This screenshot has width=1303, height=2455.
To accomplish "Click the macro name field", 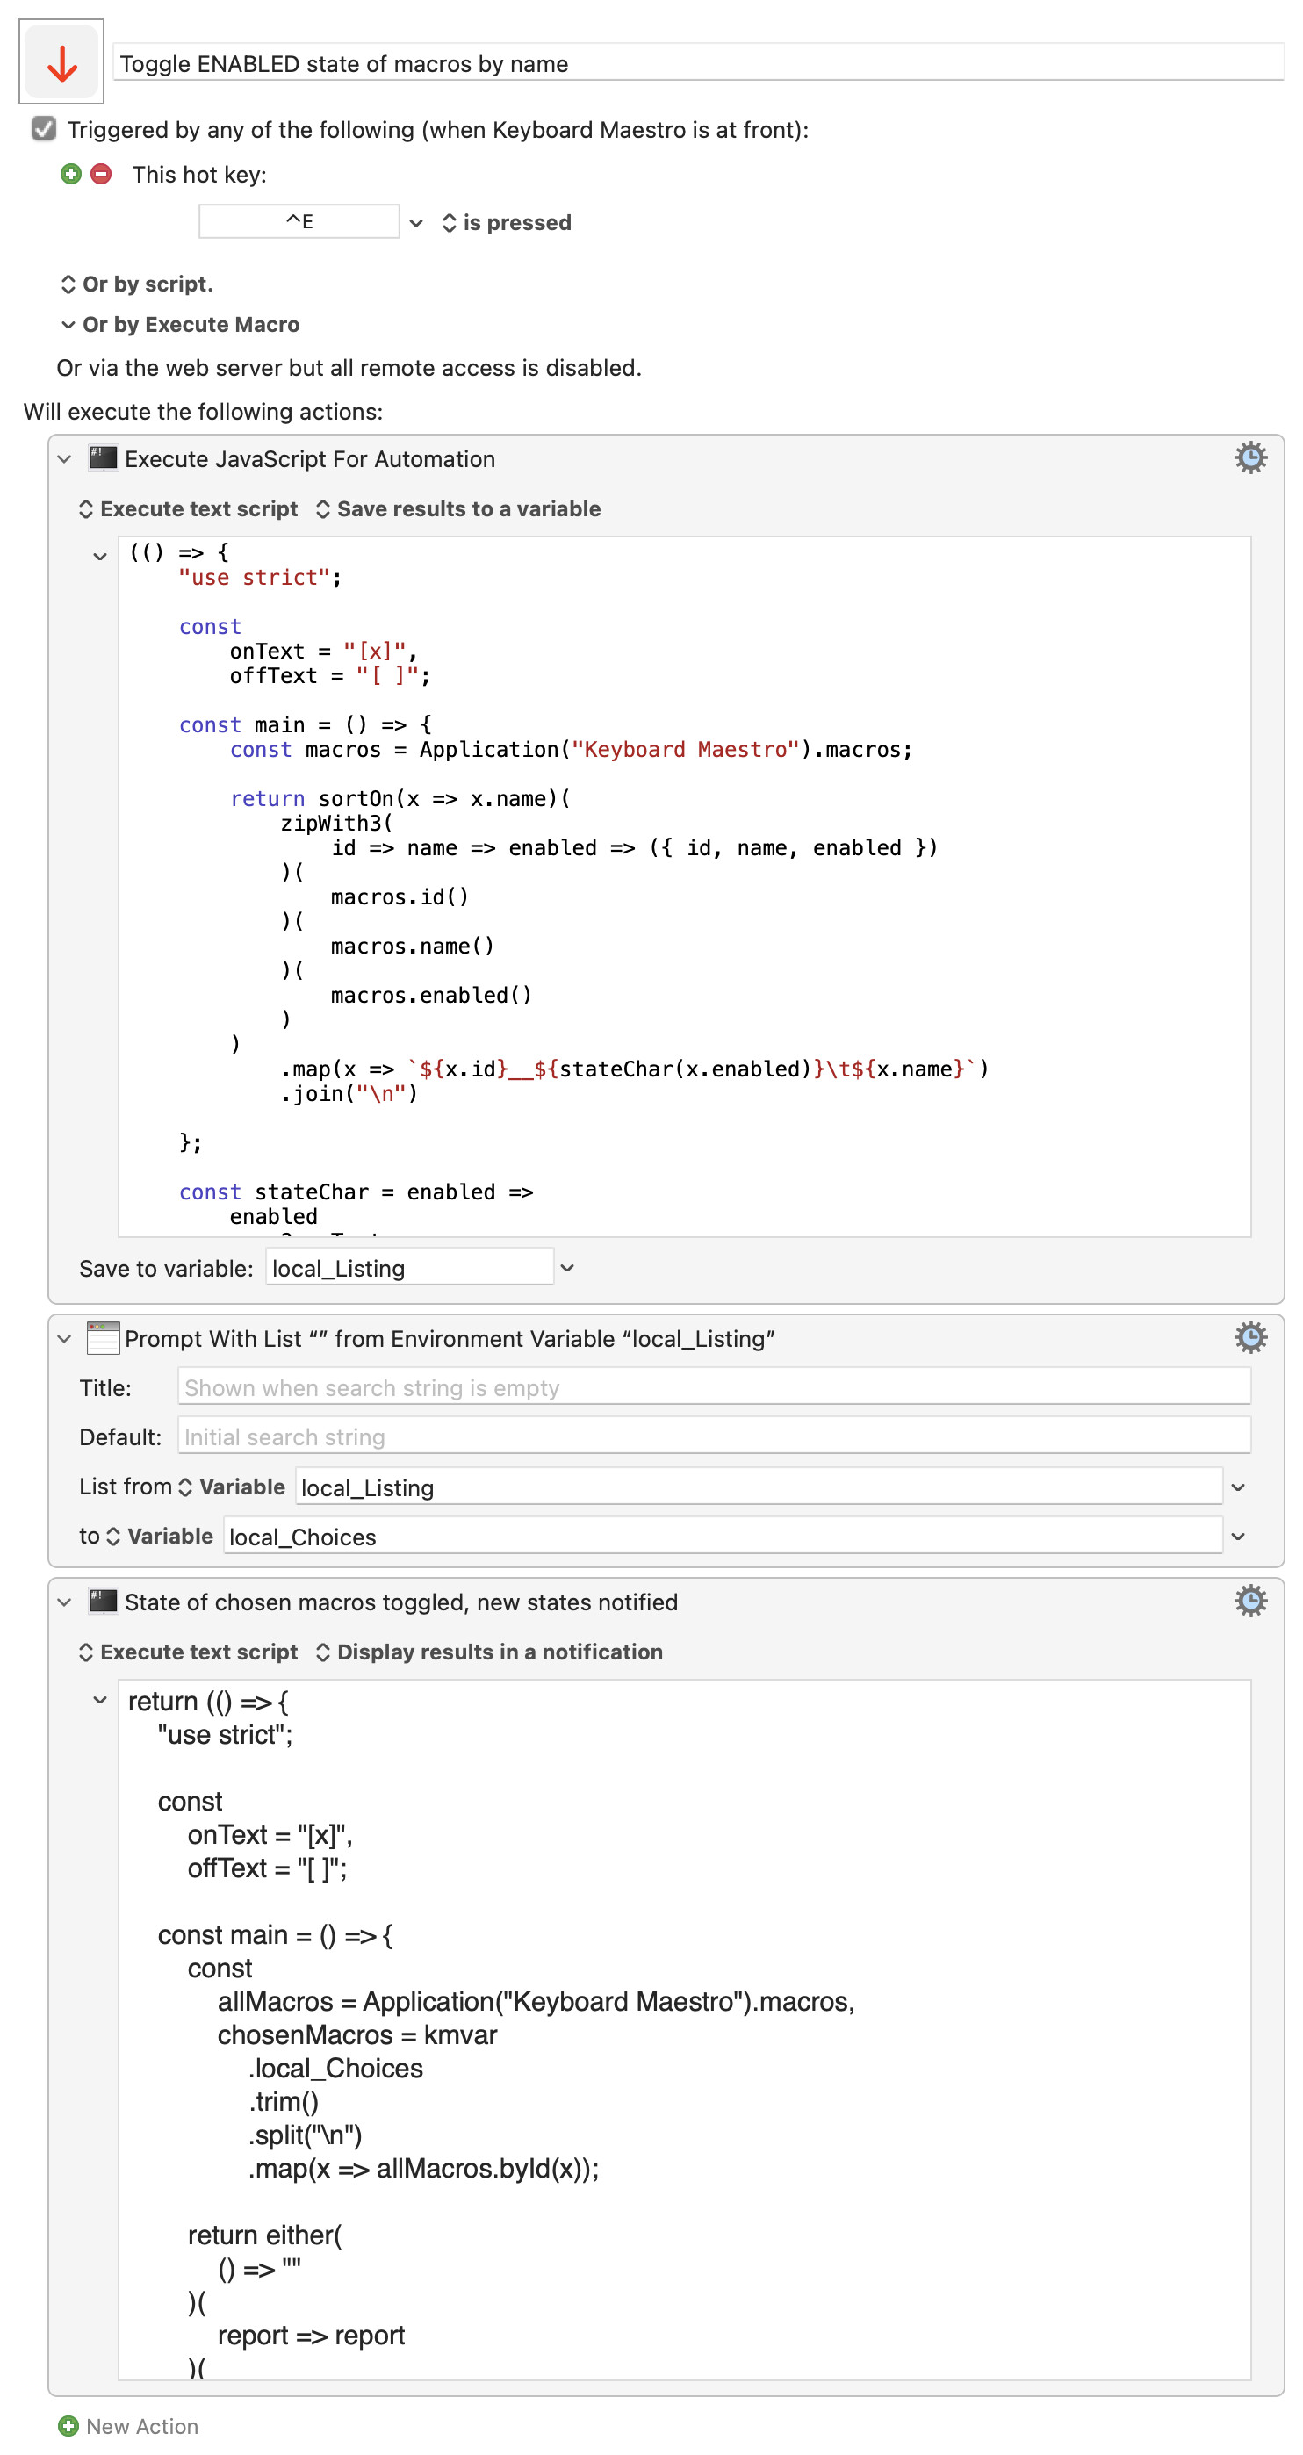I will 698,63.
